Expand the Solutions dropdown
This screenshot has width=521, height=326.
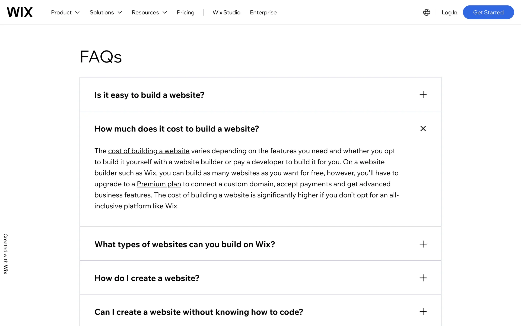pos(106,12)
